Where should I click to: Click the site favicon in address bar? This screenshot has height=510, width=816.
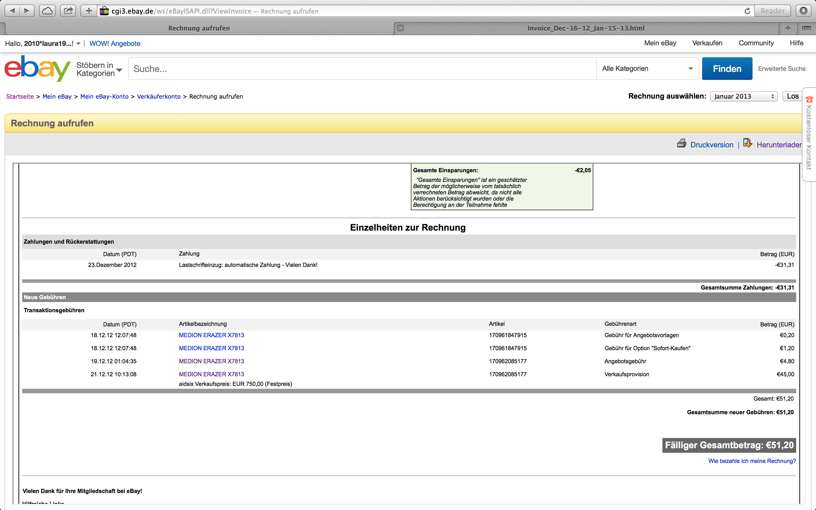click(x=105, y=11)
